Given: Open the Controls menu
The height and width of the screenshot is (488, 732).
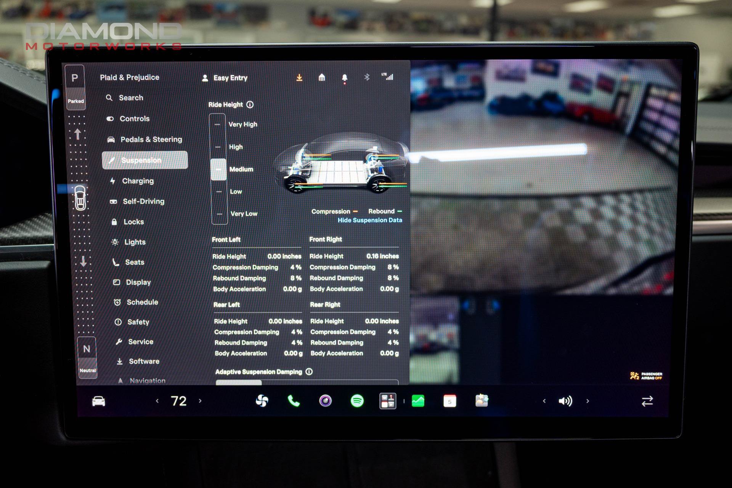Looking at the screenshot, I should pyautogui.click(x=128, y=119).
